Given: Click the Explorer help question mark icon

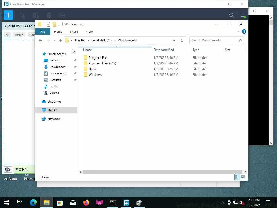Looking at the screenshot, I should (244, 31).
